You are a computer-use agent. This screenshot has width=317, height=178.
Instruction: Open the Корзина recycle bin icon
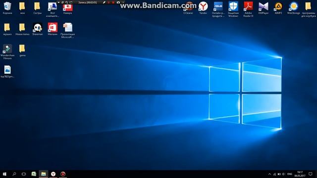coord(7,8)
